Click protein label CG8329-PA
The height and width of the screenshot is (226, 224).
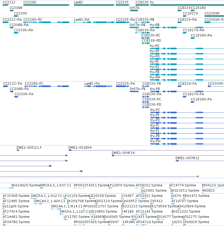tap(187, 84)
